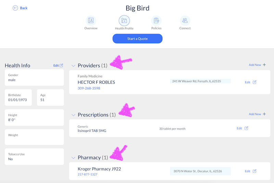The image size is (274, 183).
Task: Open the Overview tab icon
Action: pos(91,20)
